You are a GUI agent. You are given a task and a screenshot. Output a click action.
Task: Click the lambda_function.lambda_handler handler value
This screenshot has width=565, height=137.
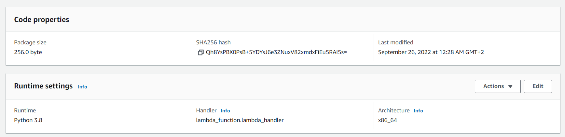pyautogui.click(x=240, y=120)
